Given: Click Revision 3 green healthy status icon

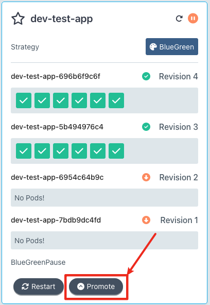Looking at the screenshot, I should (146, 127).
